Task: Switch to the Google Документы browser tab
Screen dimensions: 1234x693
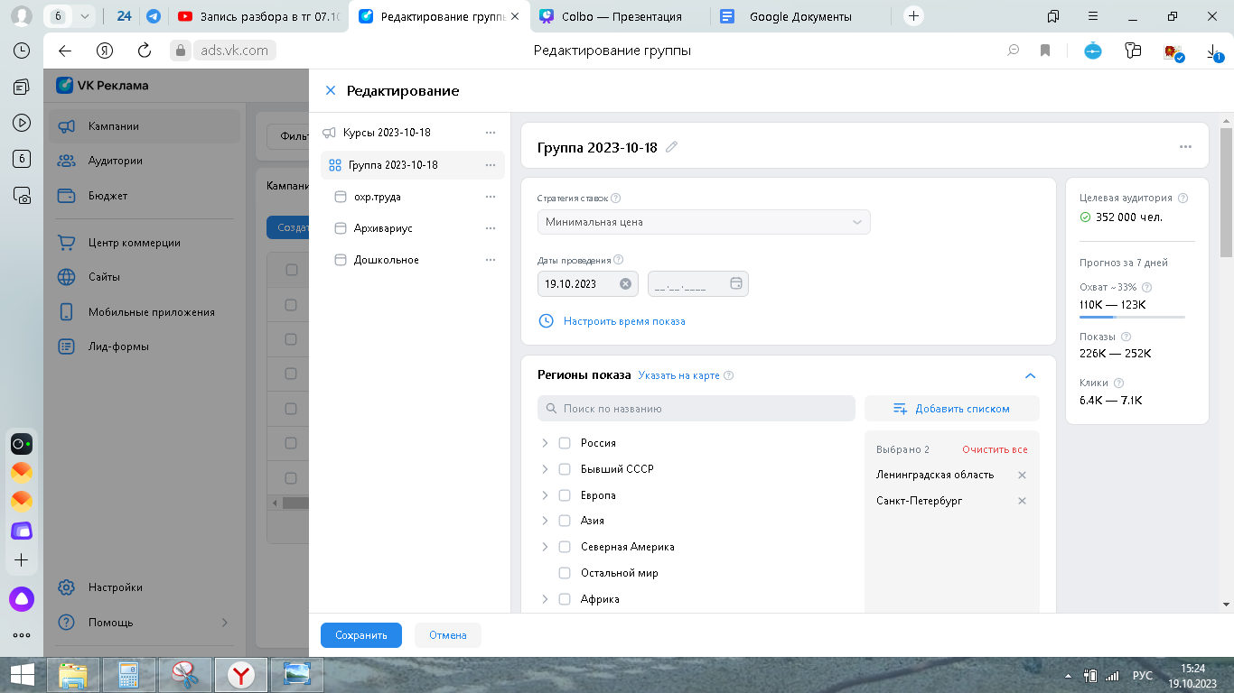Action: (x=800, y=16)
